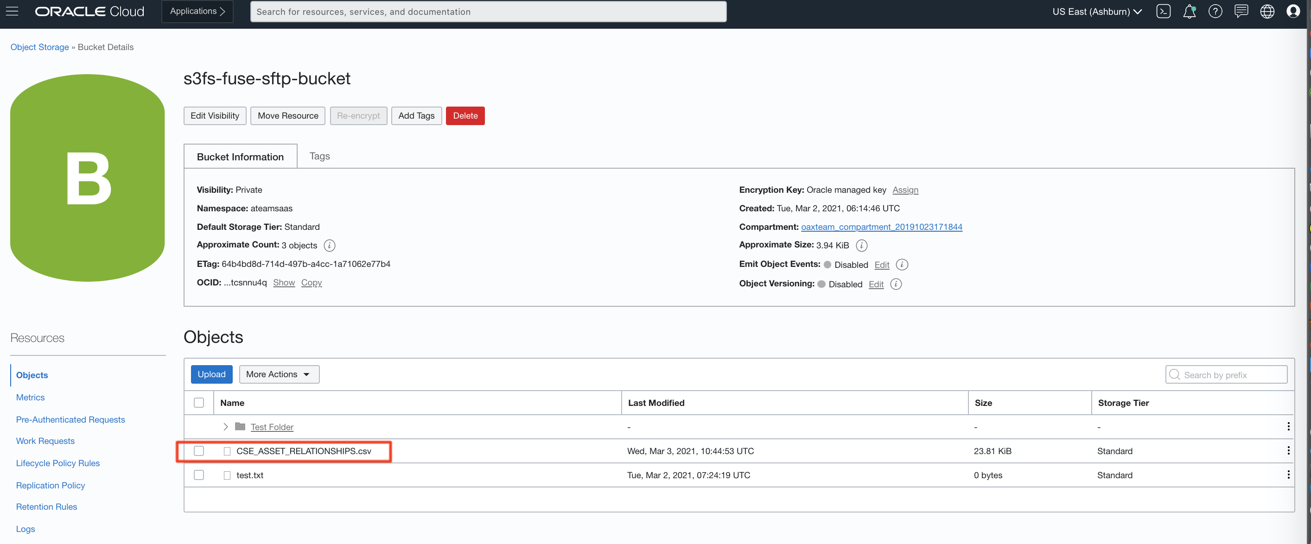This screenshot has height=544, width=1311.
Task: Open Lifecycle Policy Rules in Resources
Action: pyautogui.click(x=58, y=463)
